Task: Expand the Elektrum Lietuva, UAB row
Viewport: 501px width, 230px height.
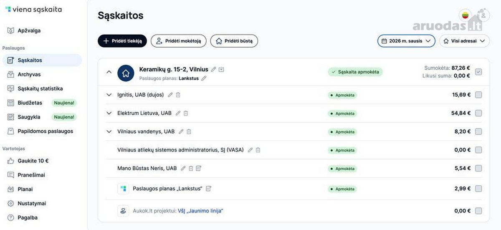Action: pyautogui.click(x=109, y=113)
